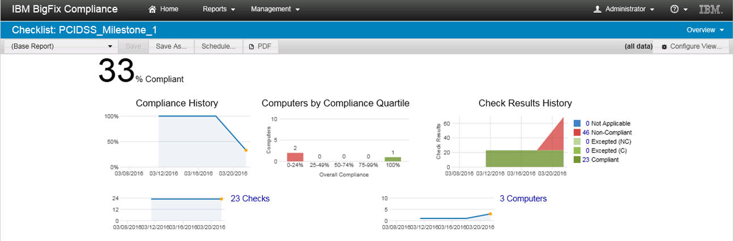Open Configure View settings
Screen dimensions: 734x241
click(x=691, y=46)
